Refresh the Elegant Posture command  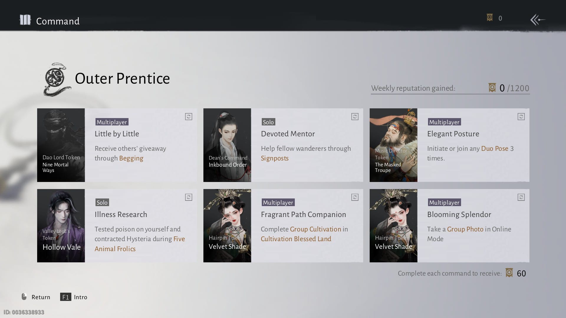click(x=521, y=117)
